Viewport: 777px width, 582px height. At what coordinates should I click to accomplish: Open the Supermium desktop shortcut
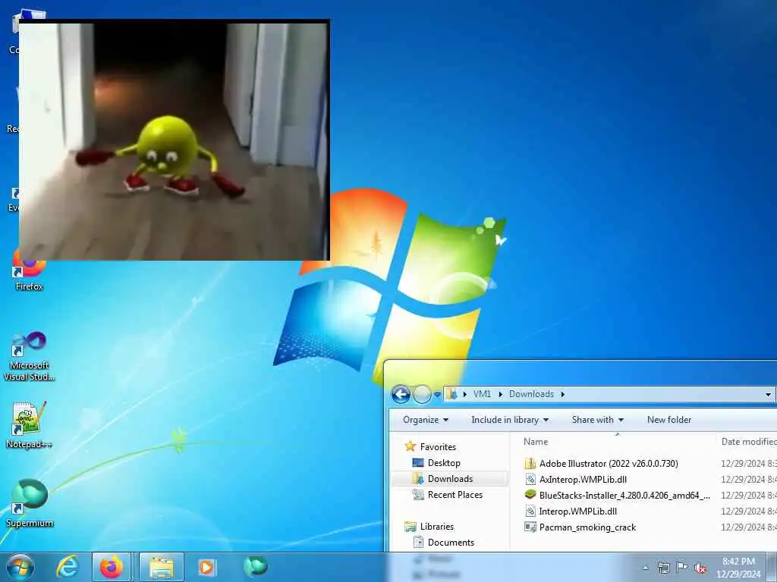coord(30,503)
